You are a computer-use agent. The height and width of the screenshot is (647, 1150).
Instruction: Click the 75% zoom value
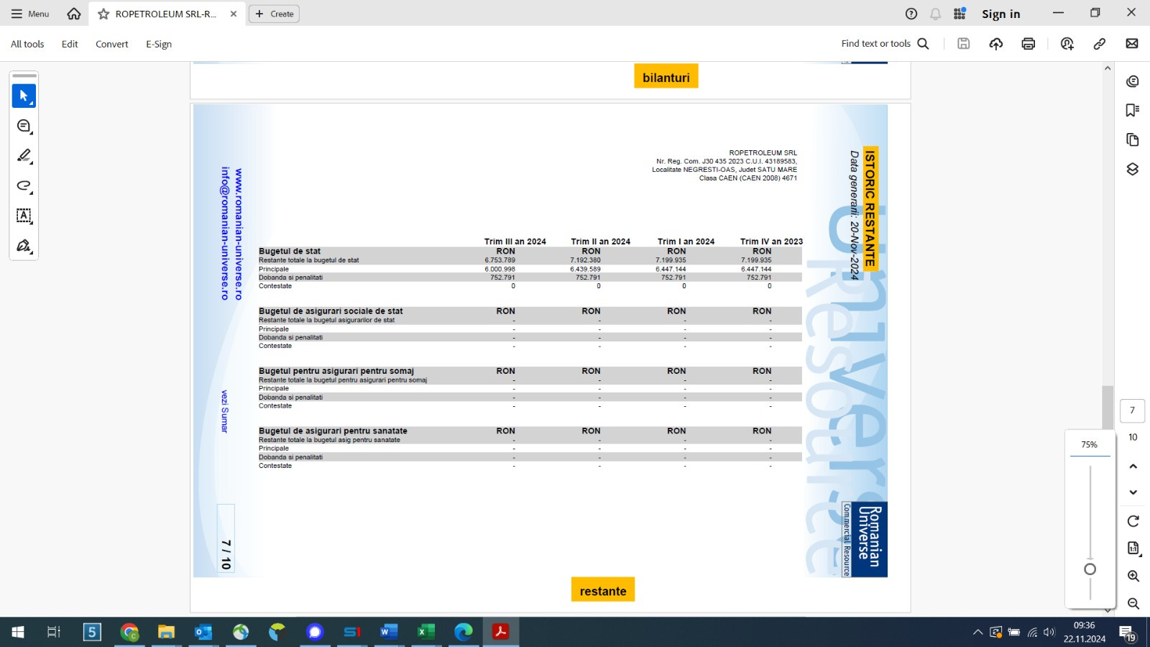[1090, 445]
